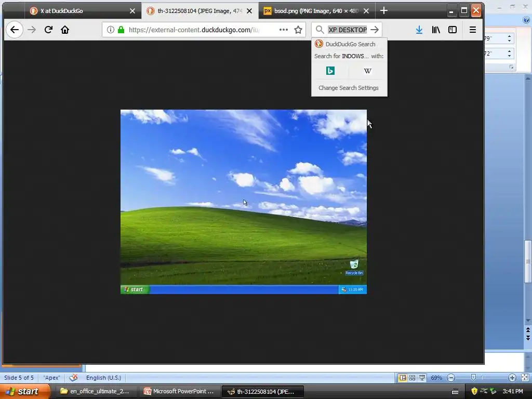The height and width of the screenshot is (399, 532).
Task: Click the Windows XP desktop image
Action: 244,202
